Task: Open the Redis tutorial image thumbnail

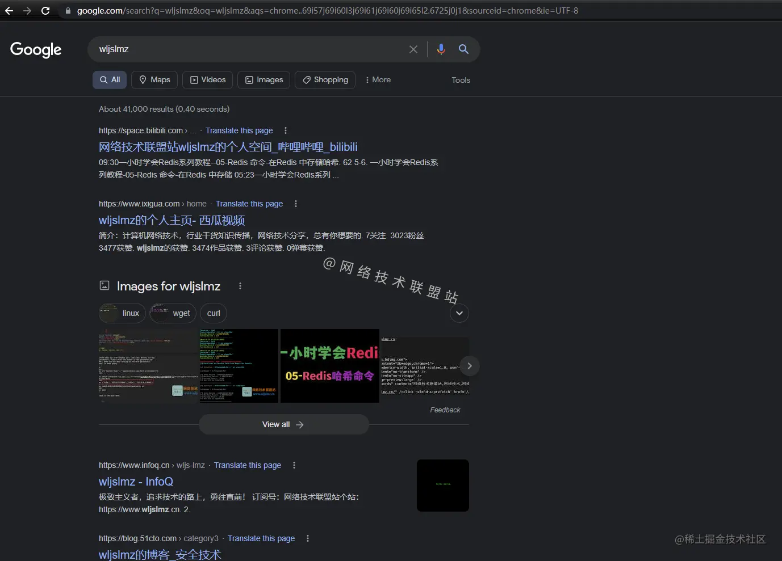Action: tap(330, 366)
